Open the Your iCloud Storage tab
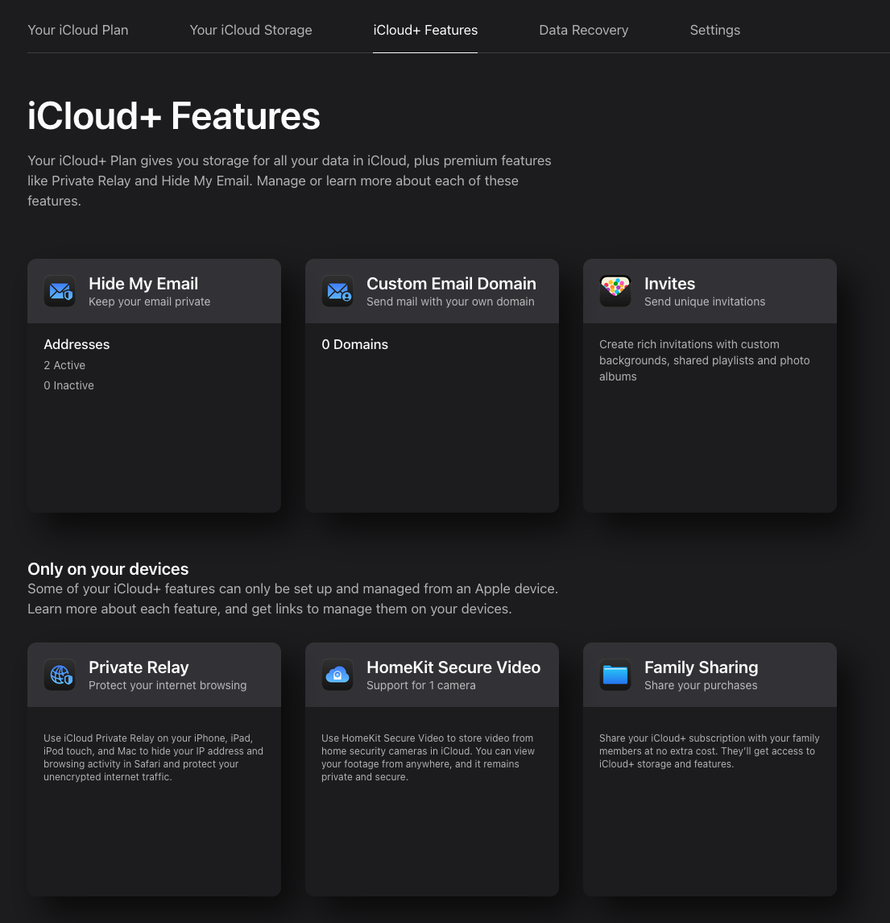Screen dimensions: 890x923 point(250,30)
